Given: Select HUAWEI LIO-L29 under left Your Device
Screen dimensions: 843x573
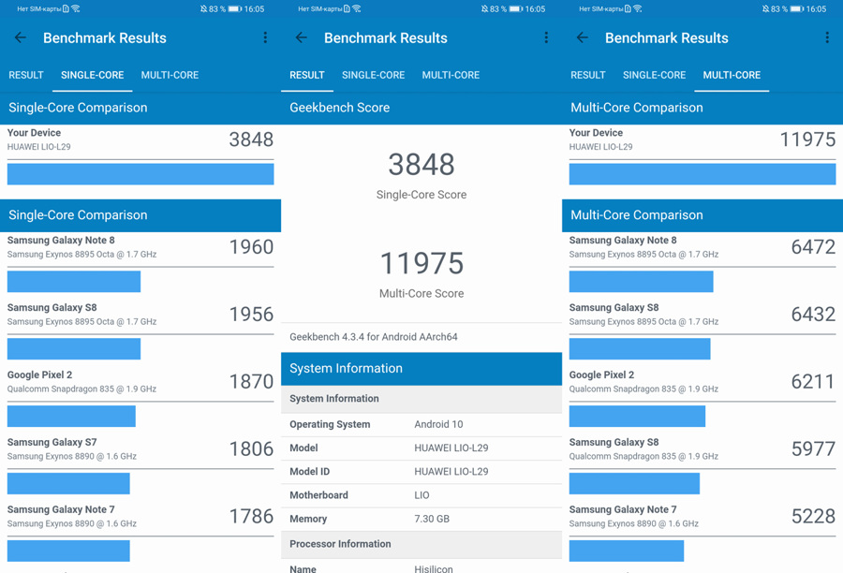Looking at the screenshot, I should point(38,147).
